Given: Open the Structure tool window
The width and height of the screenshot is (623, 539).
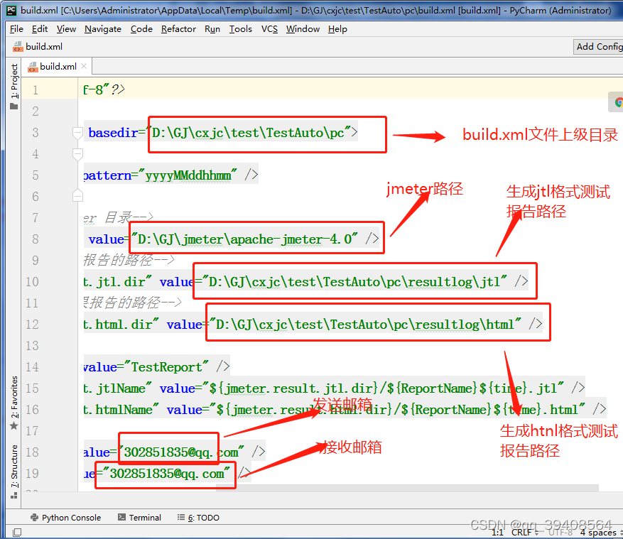Looking at the screenshot, I should (x=14, y=471).
